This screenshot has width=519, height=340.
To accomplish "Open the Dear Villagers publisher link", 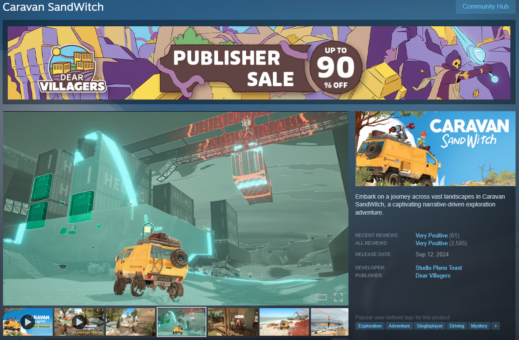I will pos(433,275).
